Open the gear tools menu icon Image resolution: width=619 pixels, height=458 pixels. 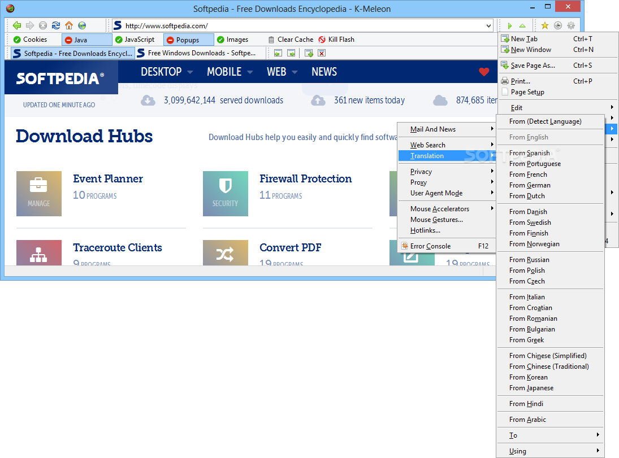click(571, 25)
